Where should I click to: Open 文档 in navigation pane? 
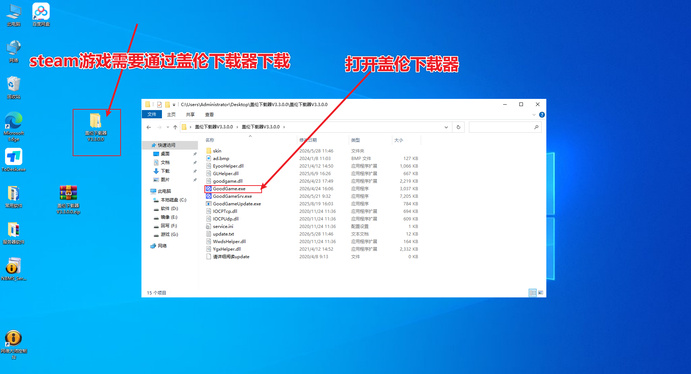point(165,163)
